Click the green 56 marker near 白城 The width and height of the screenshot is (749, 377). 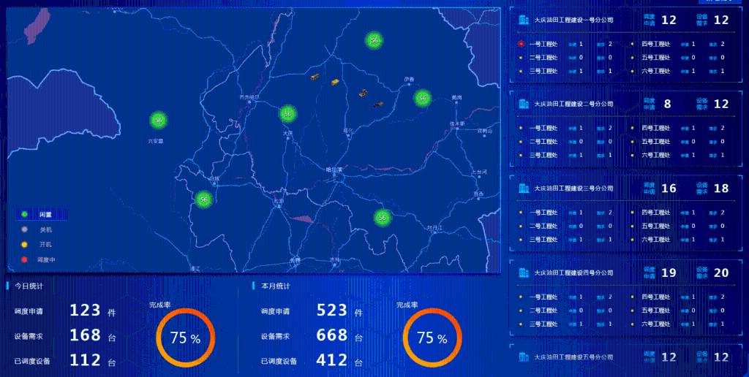click(204, 199)
